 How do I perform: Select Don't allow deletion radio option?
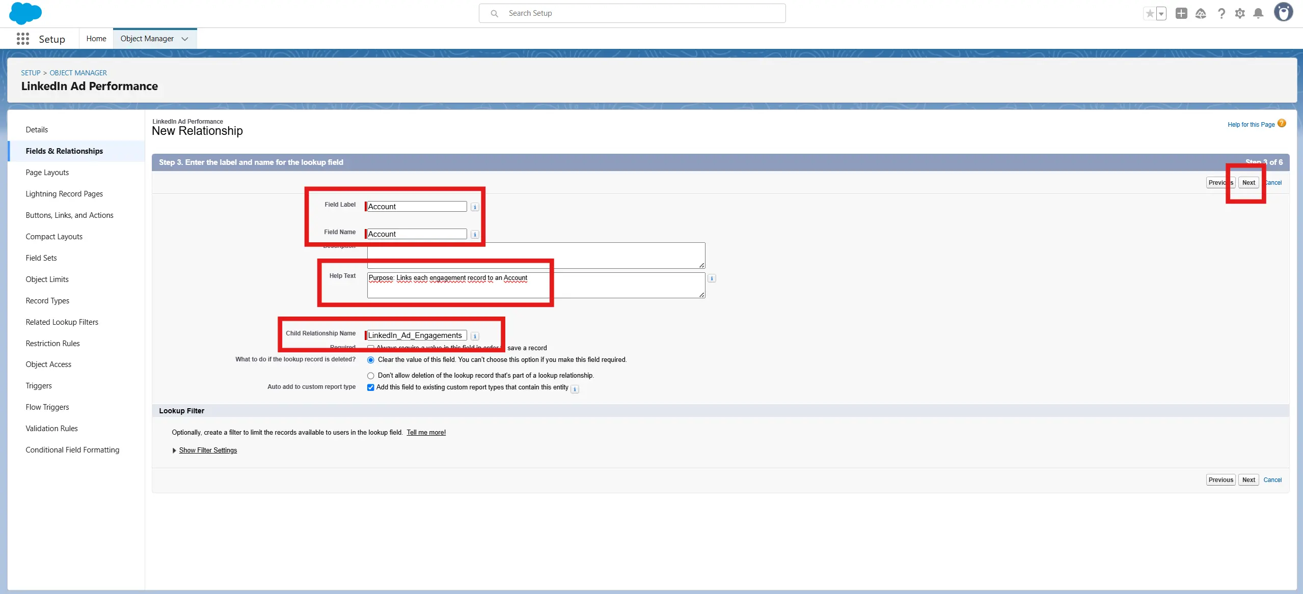tap(371, 376)
